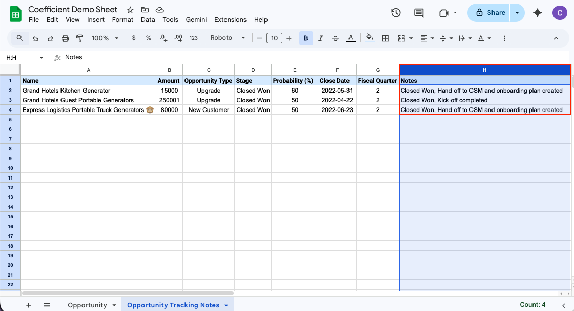Undo the last action
This screenshot has width=574, height=311.
click(x=35, y=38)
